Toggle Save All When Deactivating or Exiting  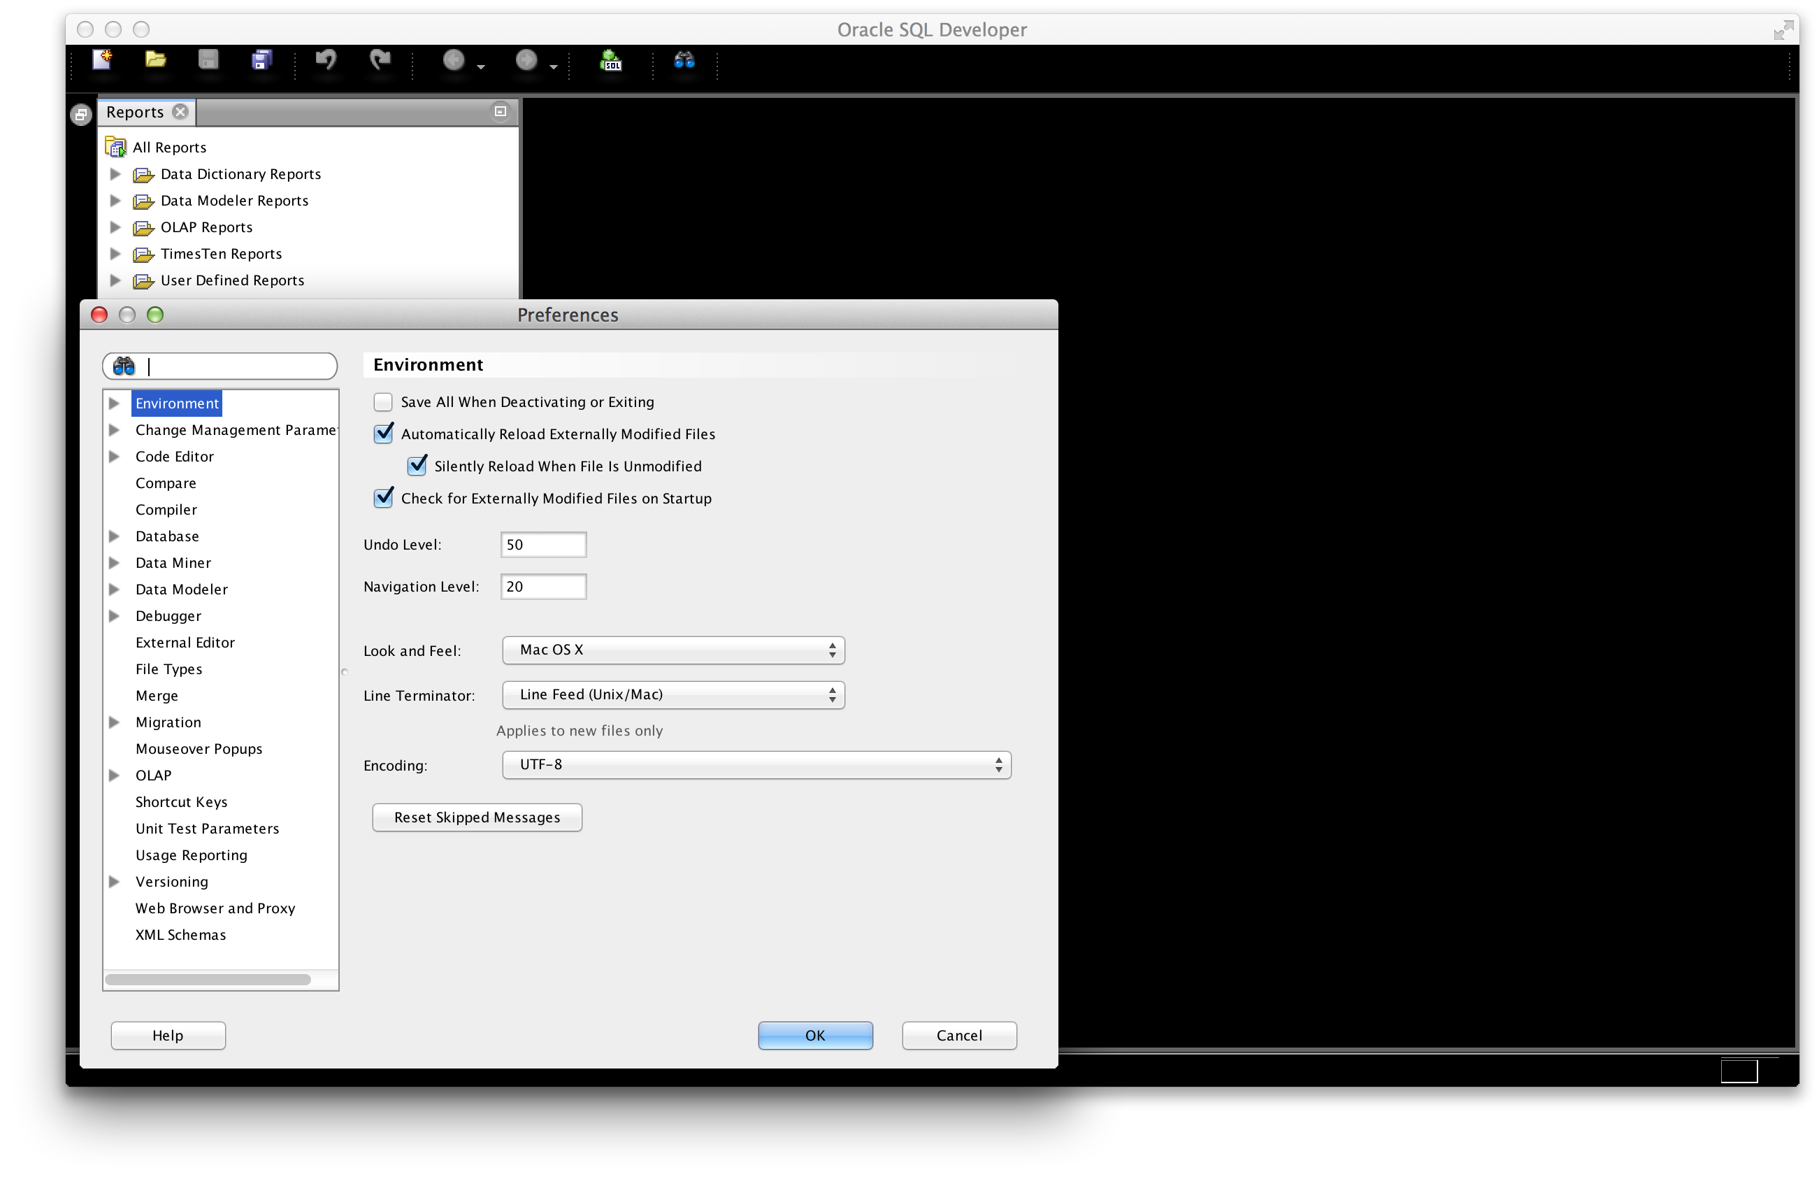point(383,401)
